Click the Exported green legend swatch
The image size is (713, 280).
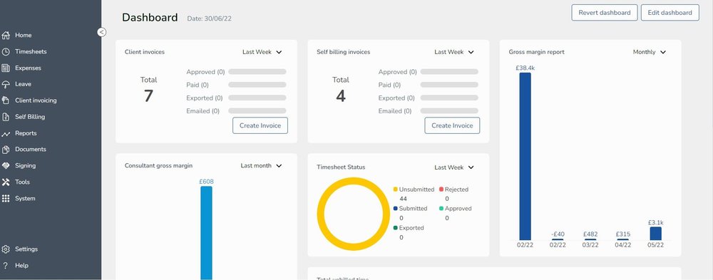[x=396, y=228]
